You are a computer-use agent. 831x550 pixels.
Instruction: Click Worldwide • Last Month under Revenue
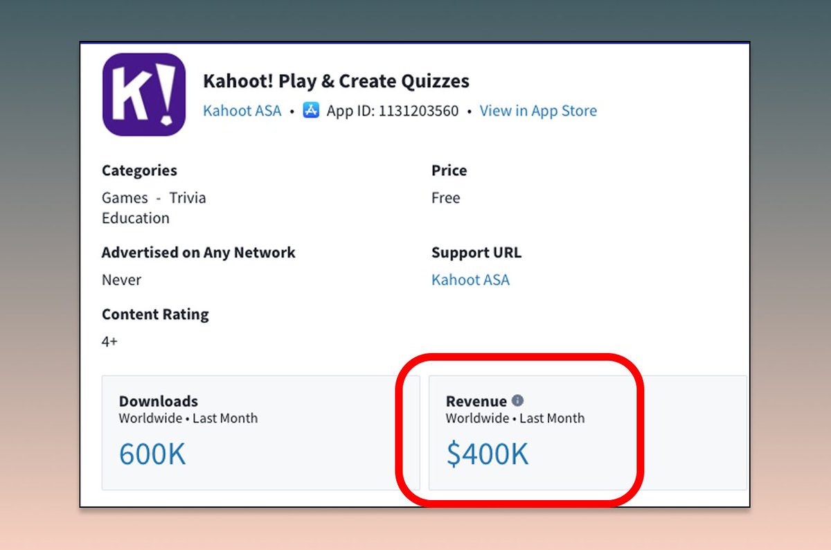tap(515, 418)
